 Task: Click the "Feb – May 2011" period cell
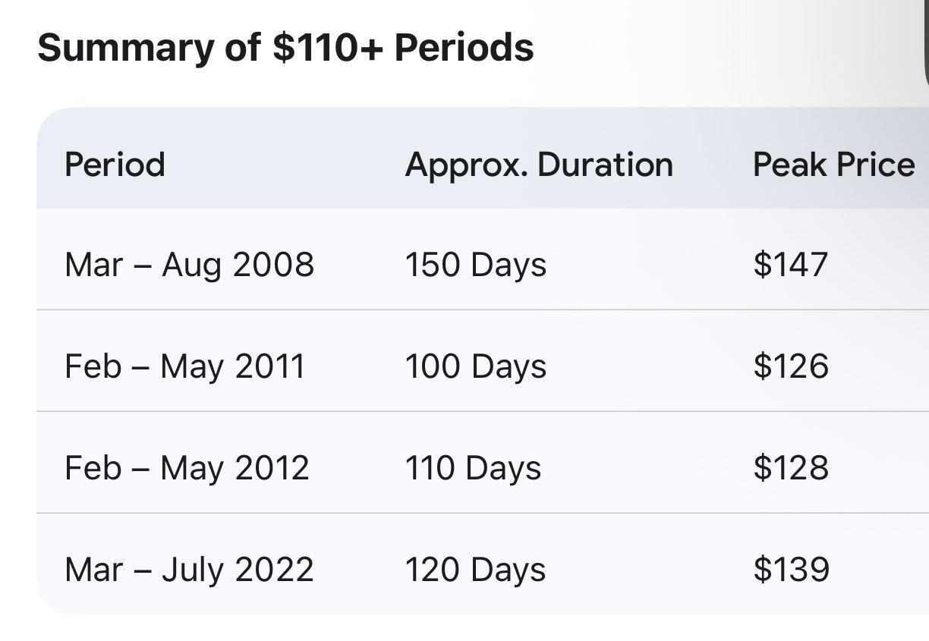click(184, 366)
